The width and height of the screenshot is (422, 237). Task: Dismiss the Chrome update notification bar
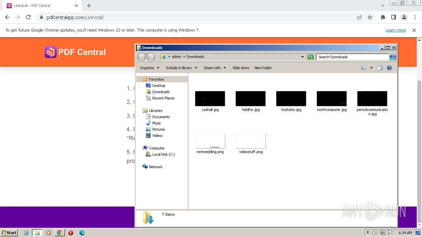click(x=414, y=30)
